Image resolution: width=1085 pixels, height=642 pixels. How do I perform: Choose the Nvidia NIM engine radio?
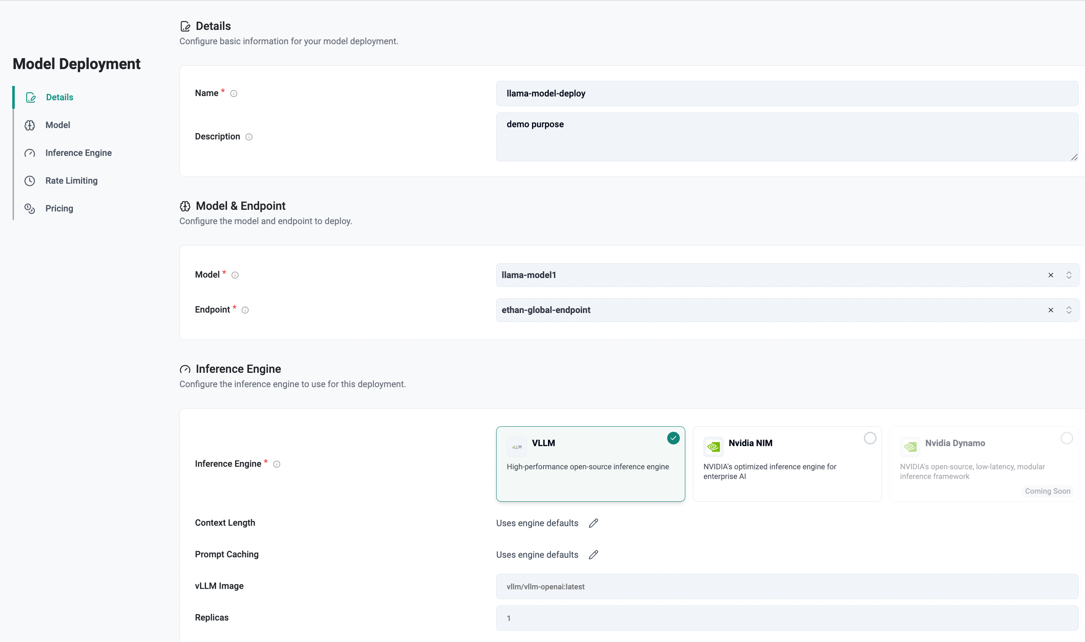pos(870,438)
